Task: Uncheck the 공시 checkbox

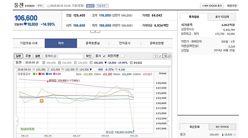Action: point(104,56)
